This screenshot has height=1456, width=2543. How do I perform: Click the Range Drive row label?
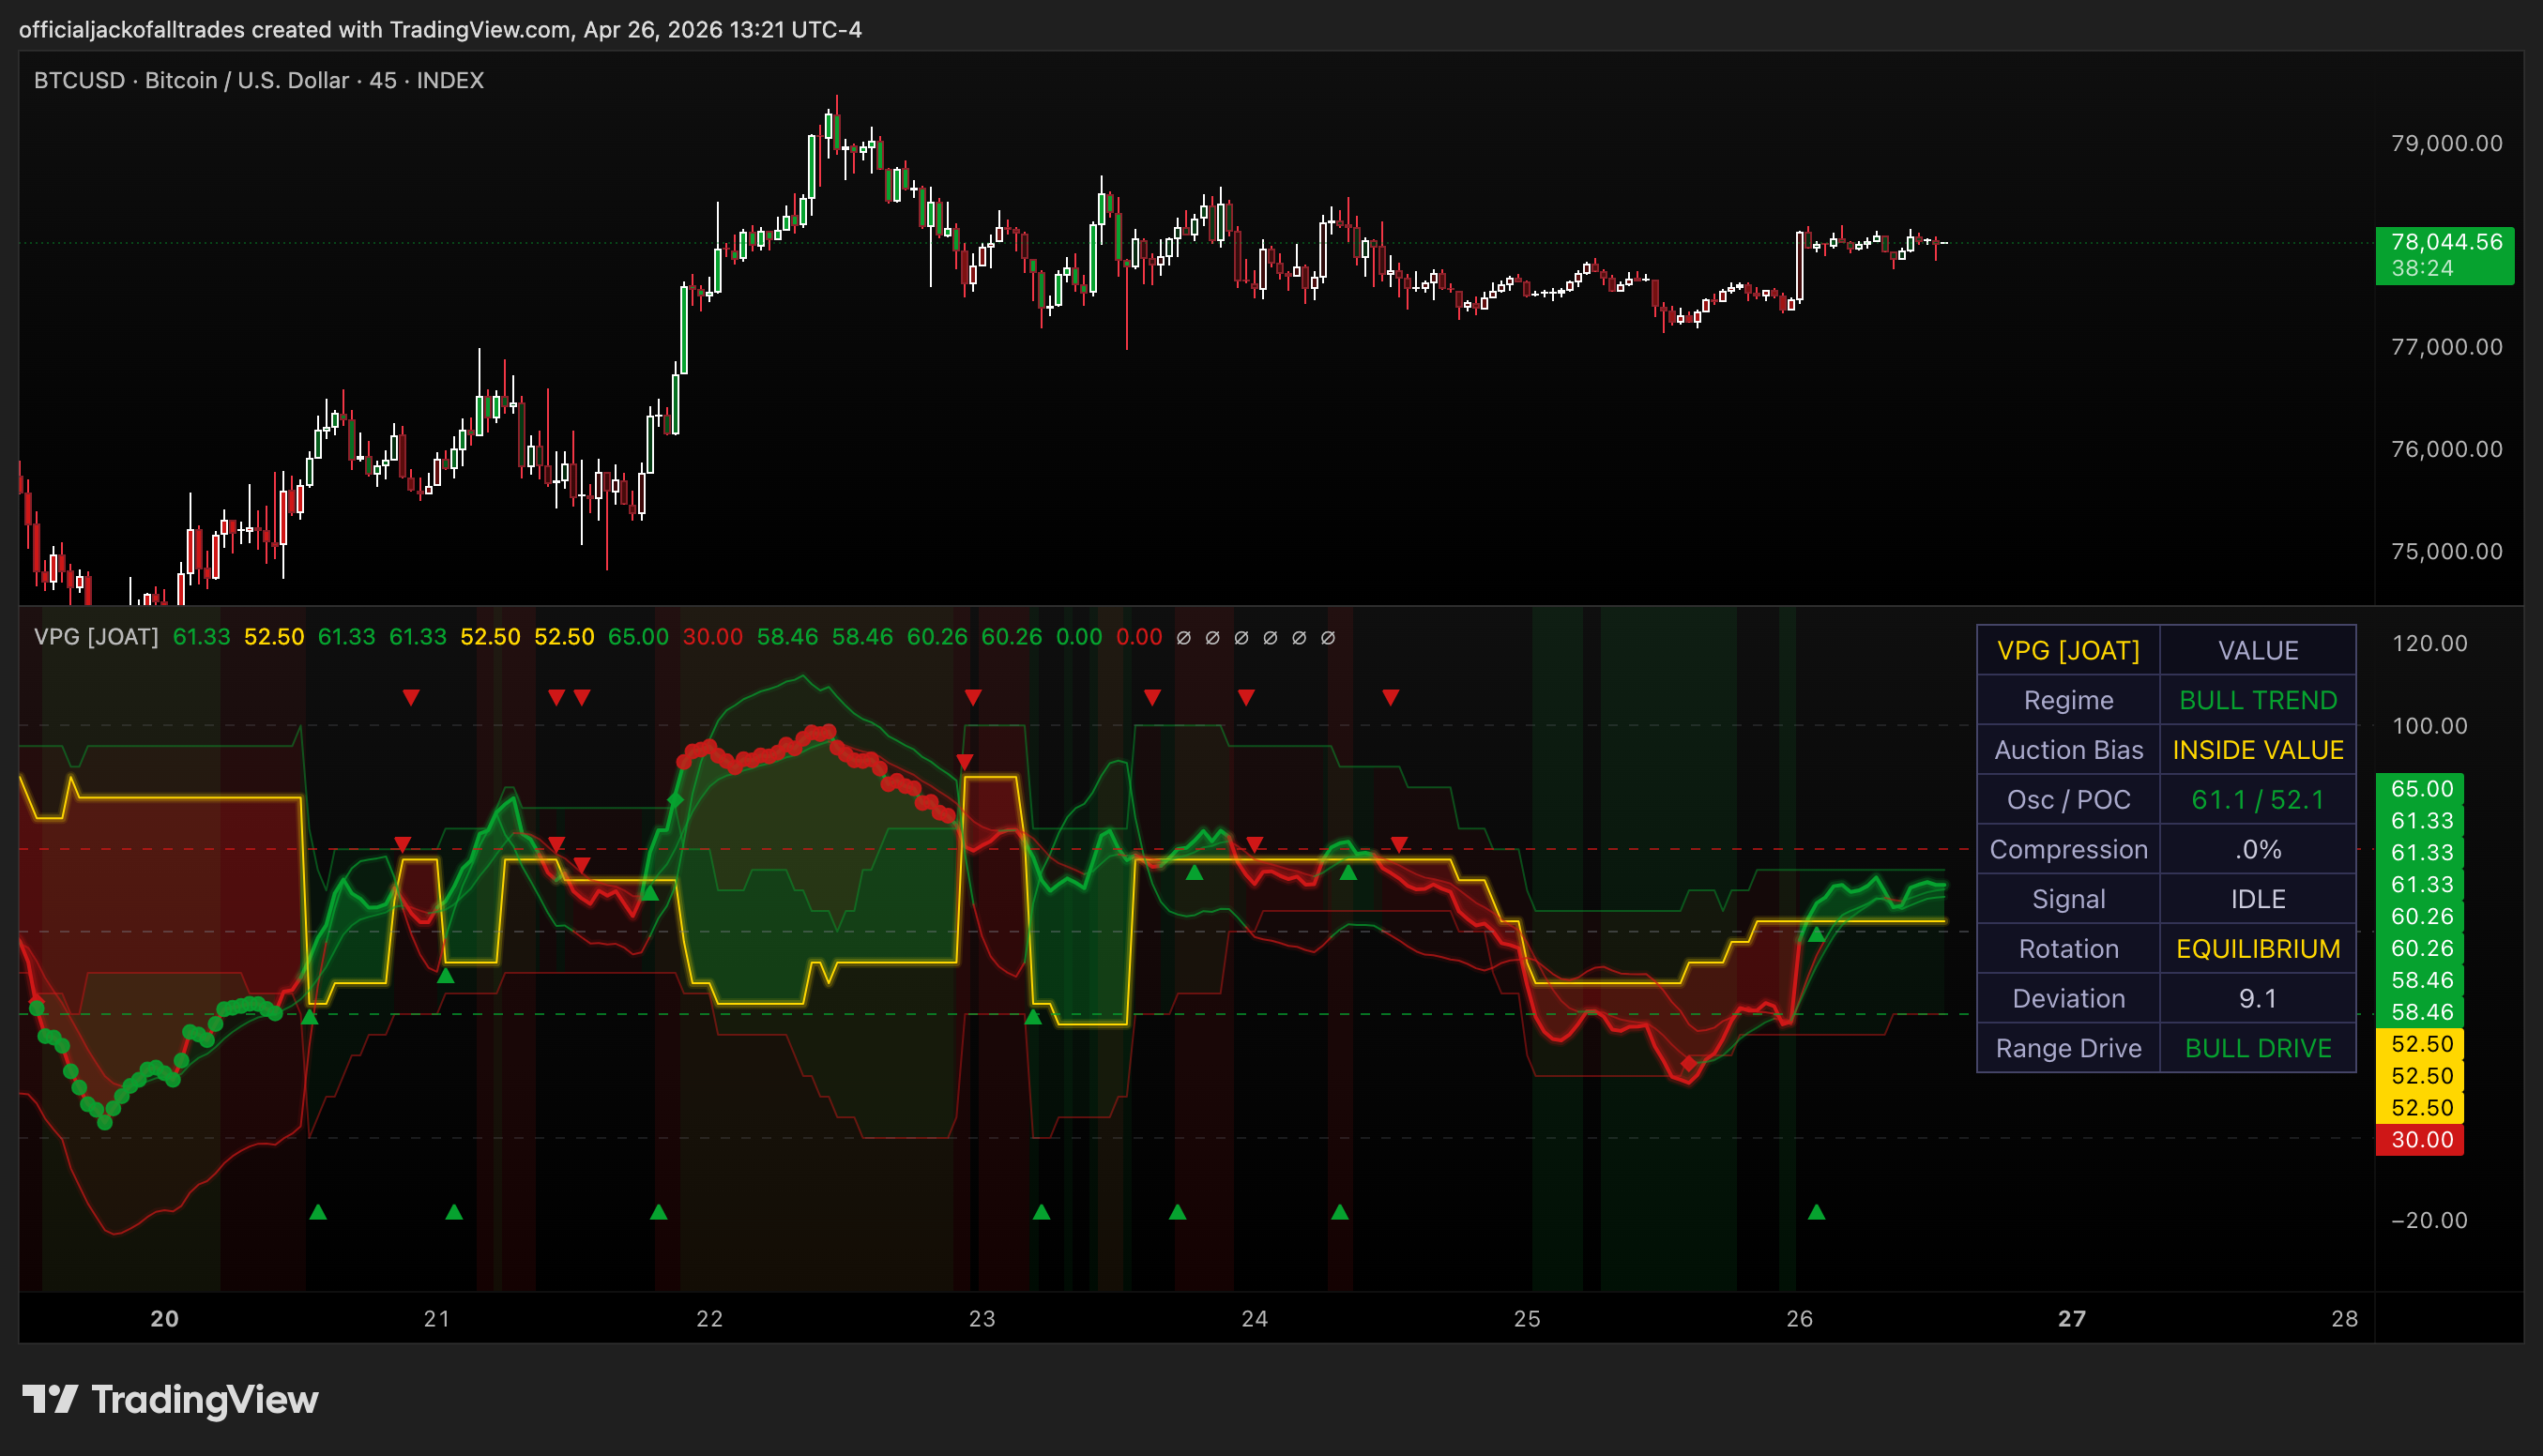point(2068,1048)
